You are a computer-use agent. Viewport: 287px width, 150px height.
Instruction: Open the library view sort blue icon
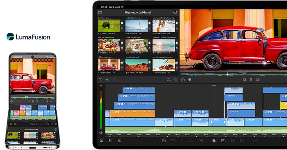175,80
